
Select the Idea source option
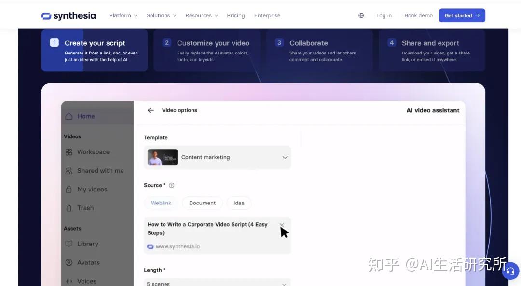[239, 203]
